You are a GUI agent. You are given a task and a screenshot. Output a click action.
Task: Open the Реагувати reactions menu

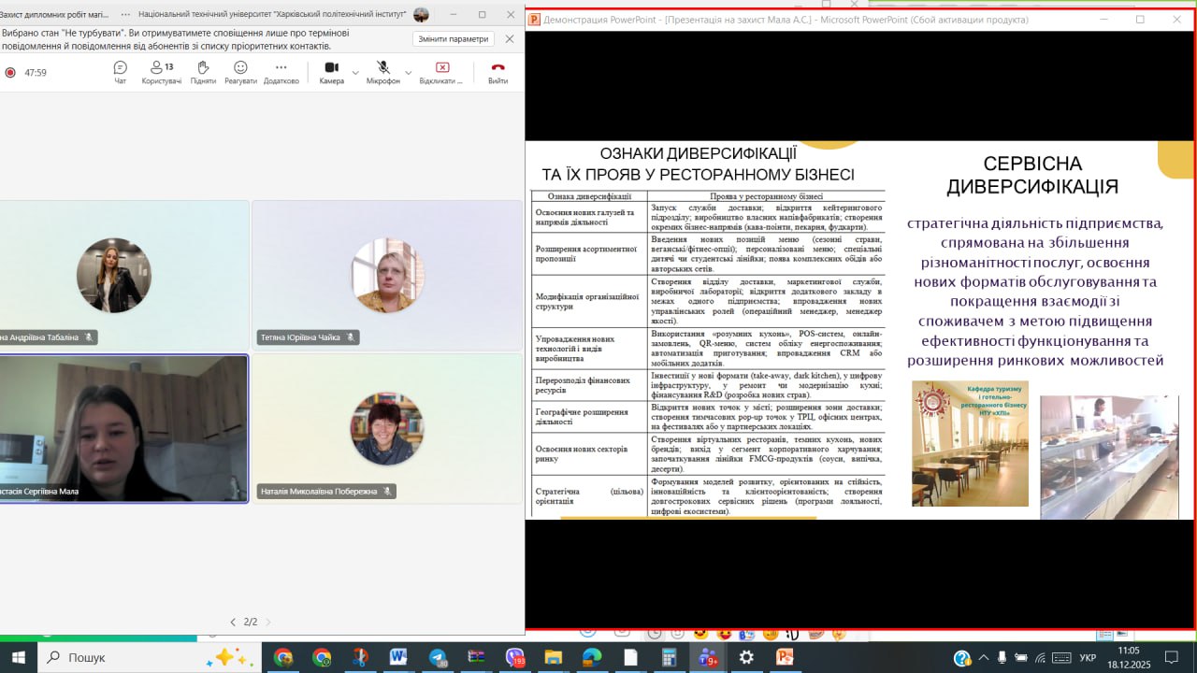pos(240,72)
